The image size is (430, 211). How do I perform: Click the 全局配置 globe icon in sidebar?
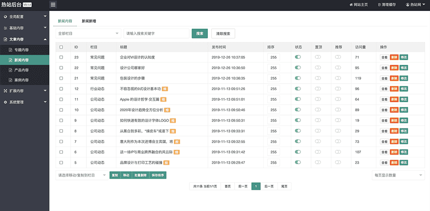pyautogui.click(x=5, y=16)
